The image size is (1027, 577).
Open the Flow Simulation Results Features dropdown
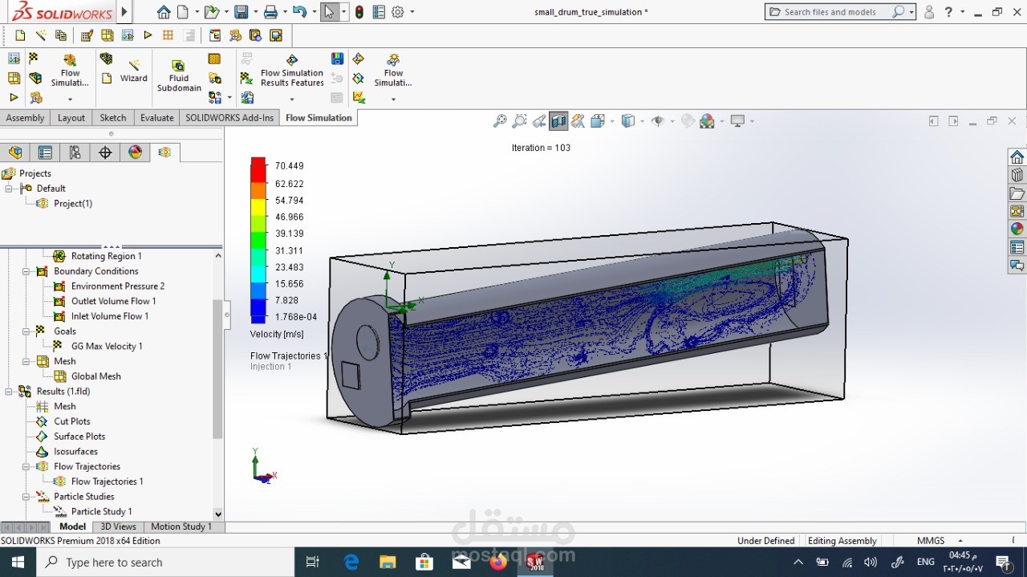[291, 99]
